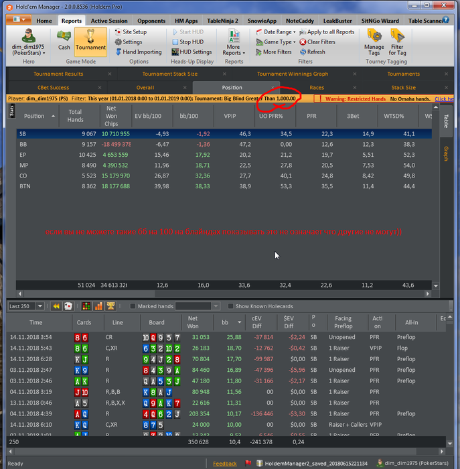This screenshot has height=469, width=460.
Task: Switch to the Stack Size report tab
Action: (x=403, y=88)
